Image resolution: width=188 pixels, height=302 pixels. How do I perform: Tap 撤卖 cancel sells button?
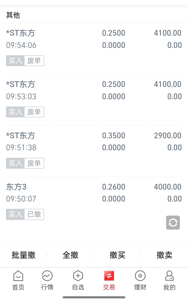pos(164,255)
